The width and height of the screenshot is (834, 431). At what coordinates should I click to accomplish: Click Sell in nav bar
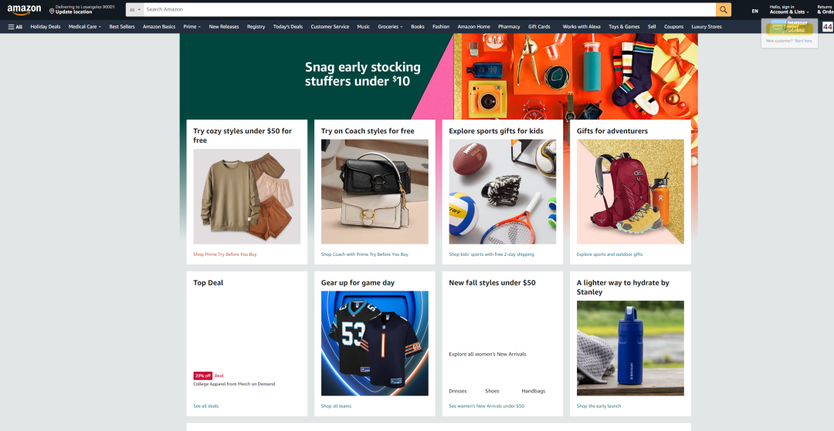[x=652, y=26]
